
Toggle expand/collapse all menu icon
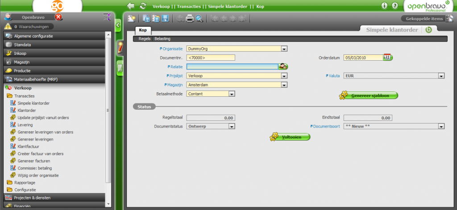tap(107, 17)
